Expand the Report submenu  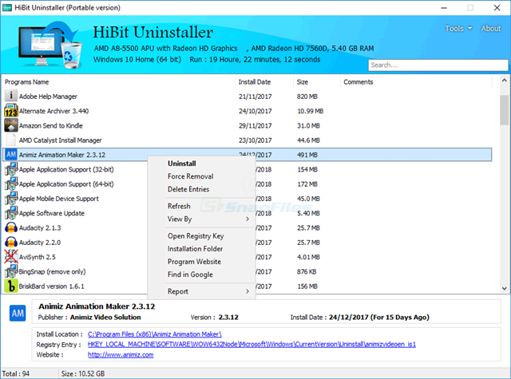tap(201, 291)
